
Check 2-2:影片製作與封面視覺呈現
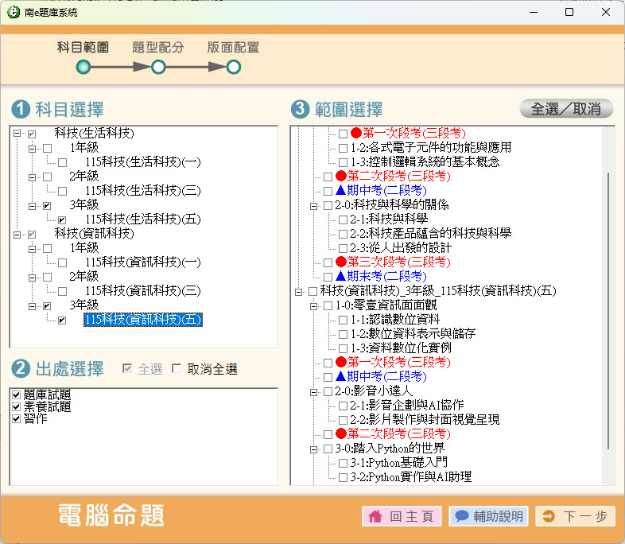point(343,421)
